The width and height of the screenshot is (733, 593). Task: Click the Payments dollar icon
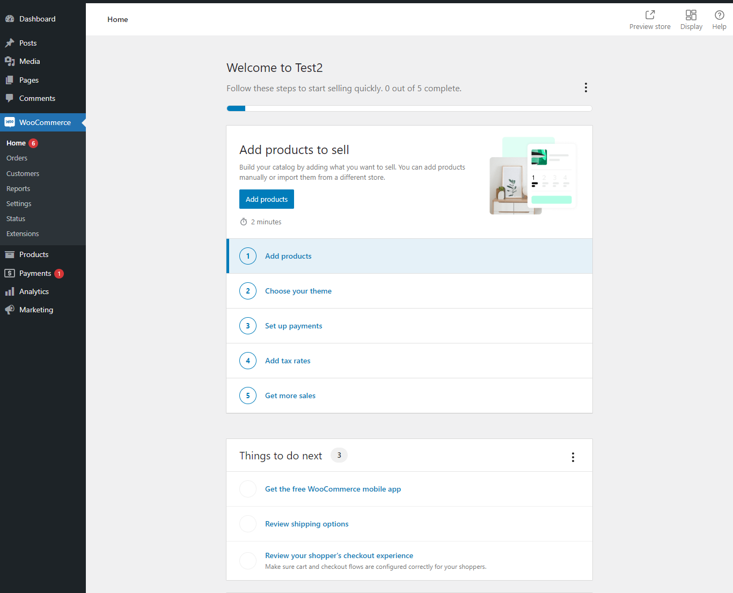pos(10,273)
